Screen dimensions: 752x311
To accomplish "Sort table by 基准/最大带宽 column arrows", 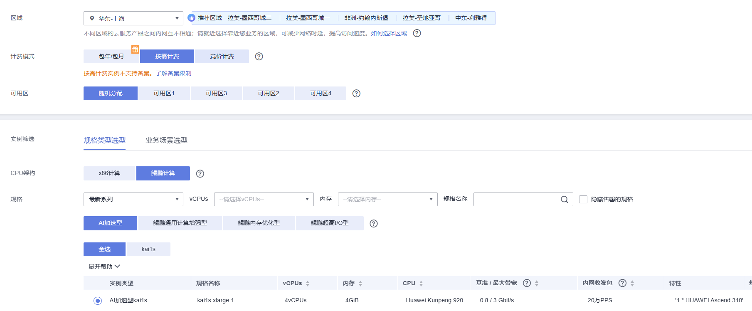I will coord(537,284).
